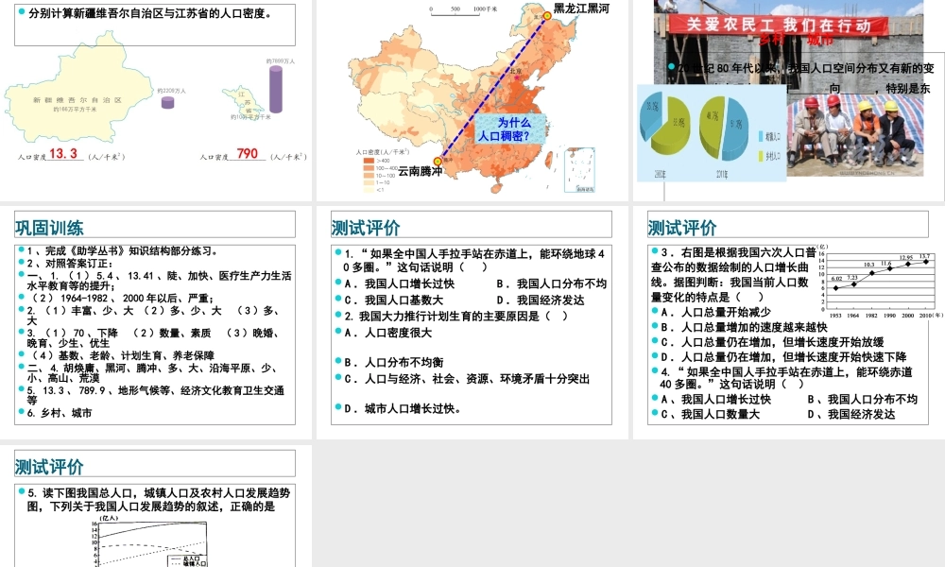Click the red 13.3 density value
This screenshot has height=567, width=945.
coord(63,154)
